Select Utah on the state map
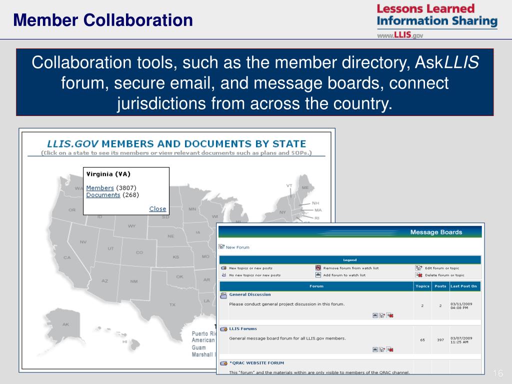 pyautogui.click(x=110, y=248)
